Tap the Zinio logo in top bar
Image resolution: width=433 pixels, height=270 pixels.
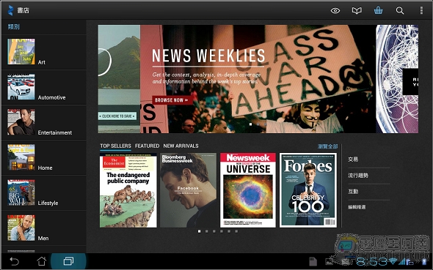click(x=10, y=10)
